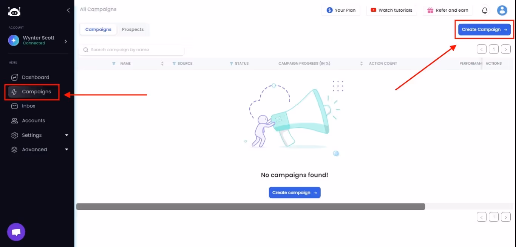Collapse the sidebar using the chevron
516x247 pixels.
[68, 11]
